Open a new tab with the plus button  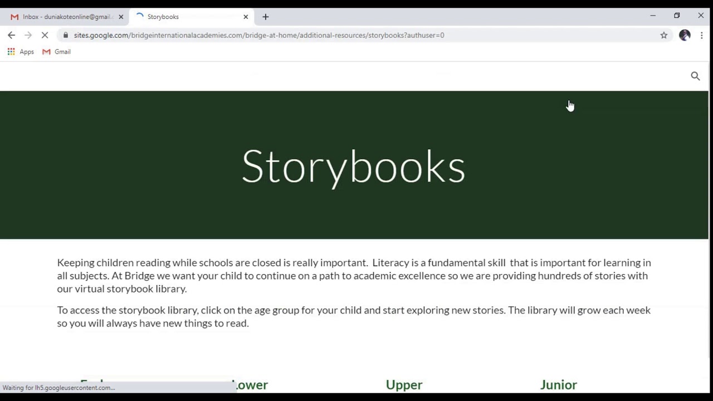(x=266, y=17)
